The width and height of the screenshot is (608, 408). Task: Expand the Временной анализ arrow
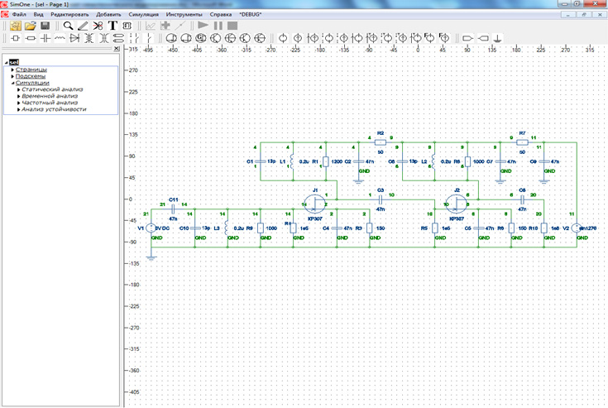(x=18, y=96)
